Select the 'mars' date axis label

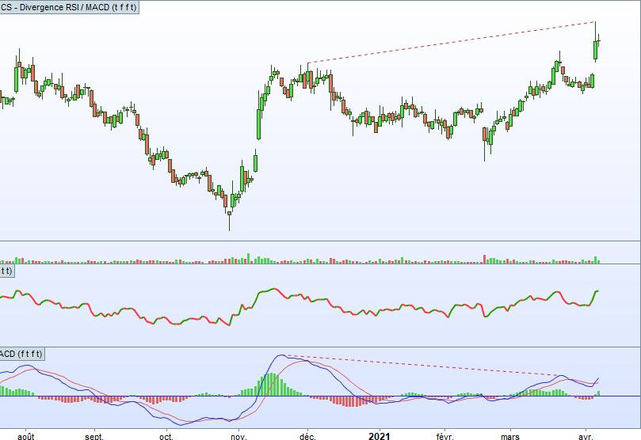(x=510, y=436)
